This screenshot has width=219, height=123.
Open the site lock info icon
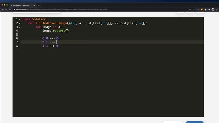[14, 10]
